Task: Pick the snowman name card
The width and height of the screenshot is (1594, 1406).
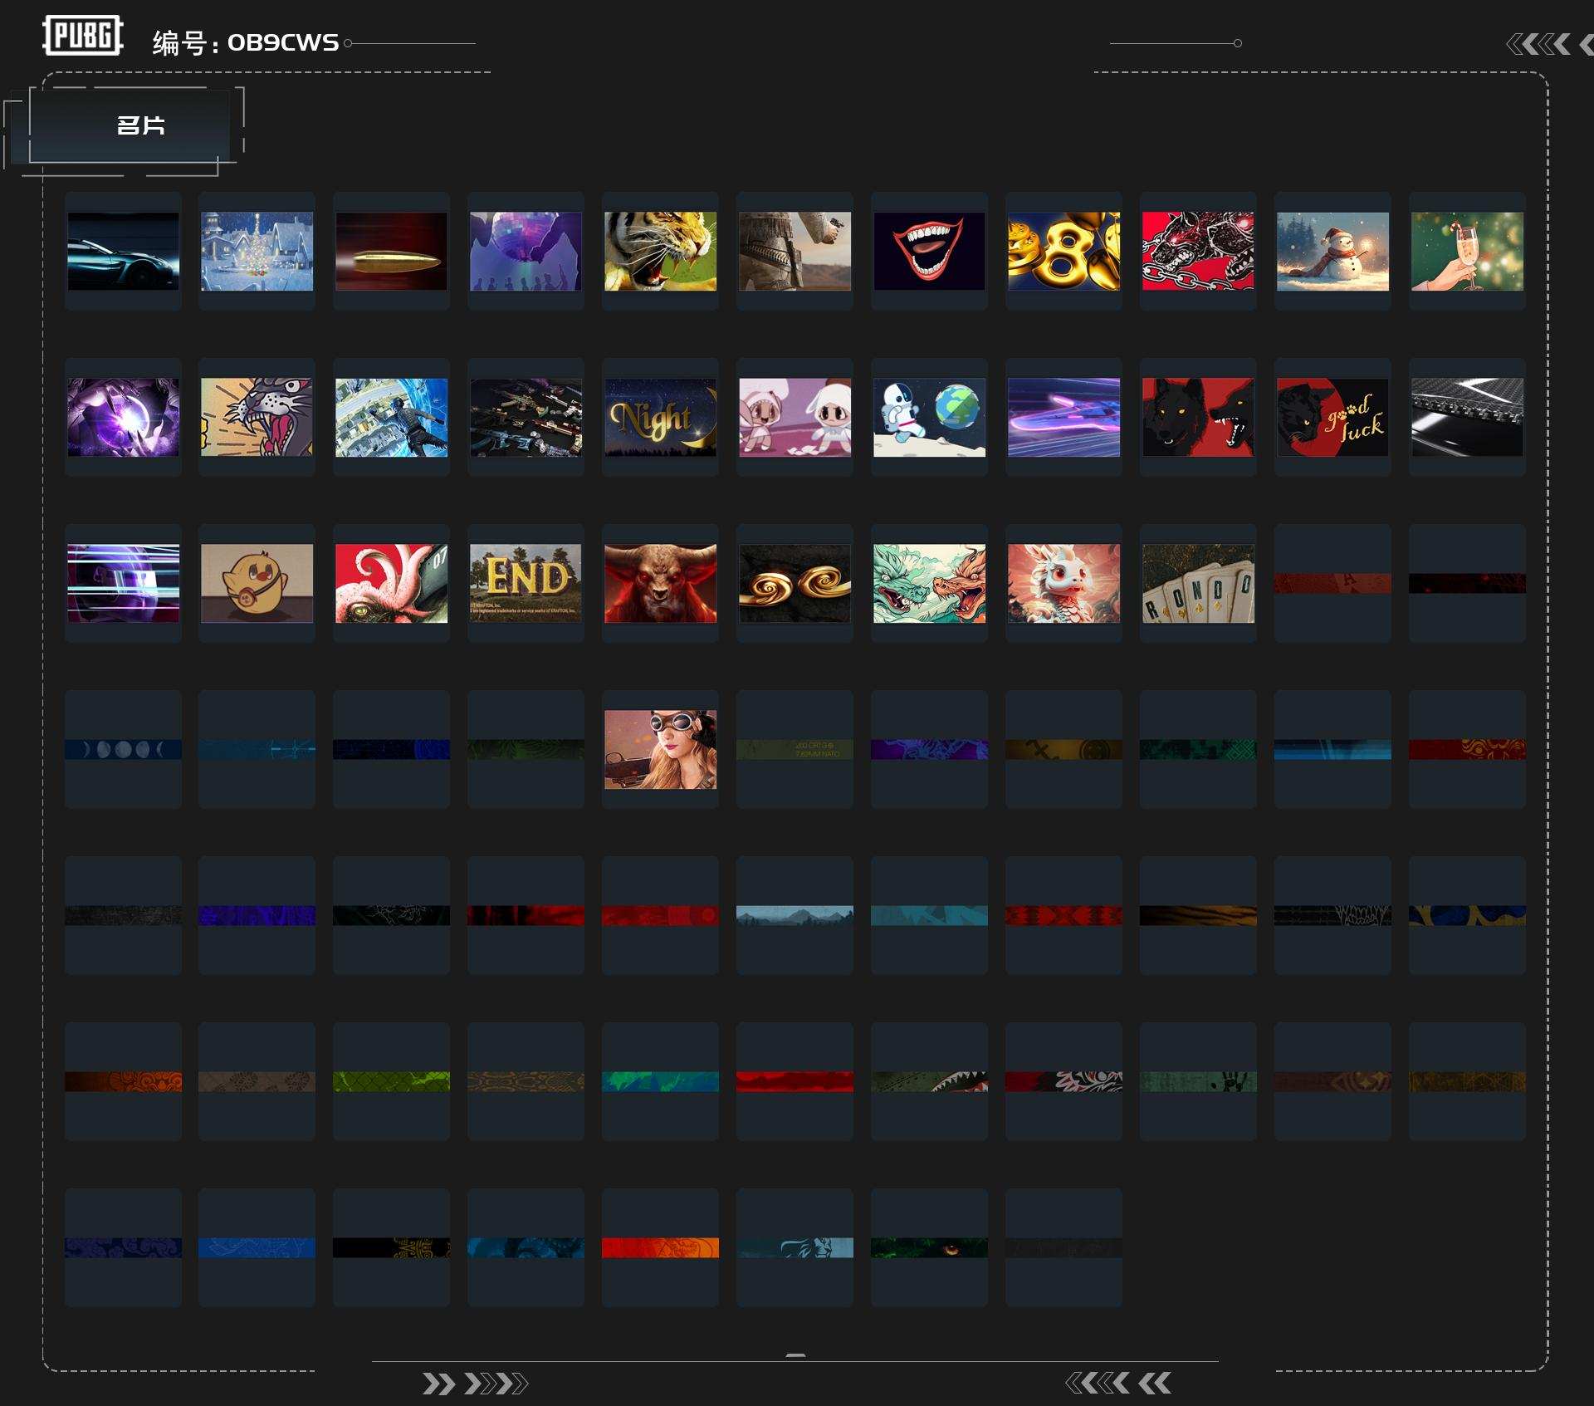Action: [x=1332, y=251]
